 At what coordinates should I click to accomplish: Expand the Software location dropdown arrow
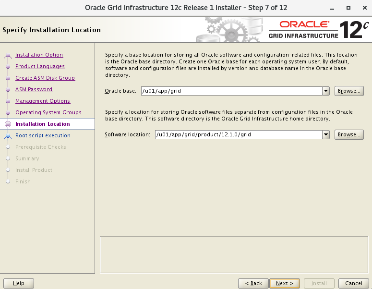[x=326, y=135]
